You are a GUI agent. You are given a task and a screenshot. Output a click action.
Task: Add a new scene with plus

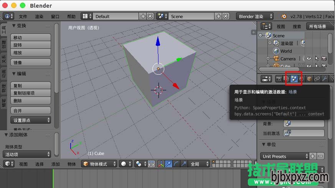tap(219, 16)
